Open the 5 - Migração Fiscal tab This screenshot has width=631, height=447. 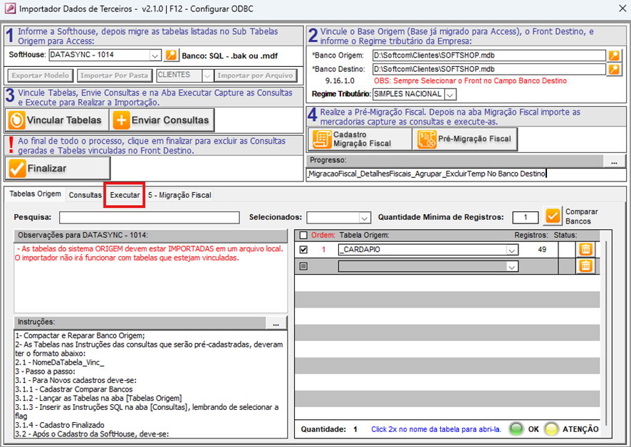[179, 195]
